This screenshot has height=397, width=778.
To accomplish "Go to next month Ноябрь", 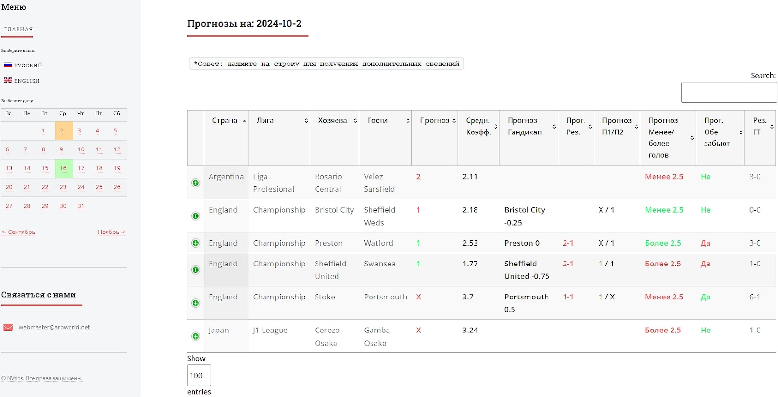I will click(111, 232).
